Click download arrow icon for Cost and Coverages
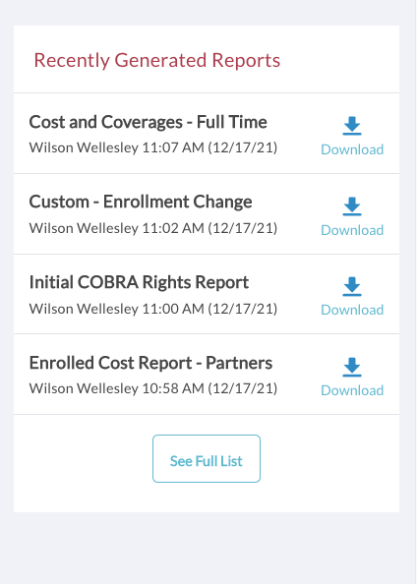Viewport: 417px width, 584px height. pyautogui.click(x=352, y=126)
